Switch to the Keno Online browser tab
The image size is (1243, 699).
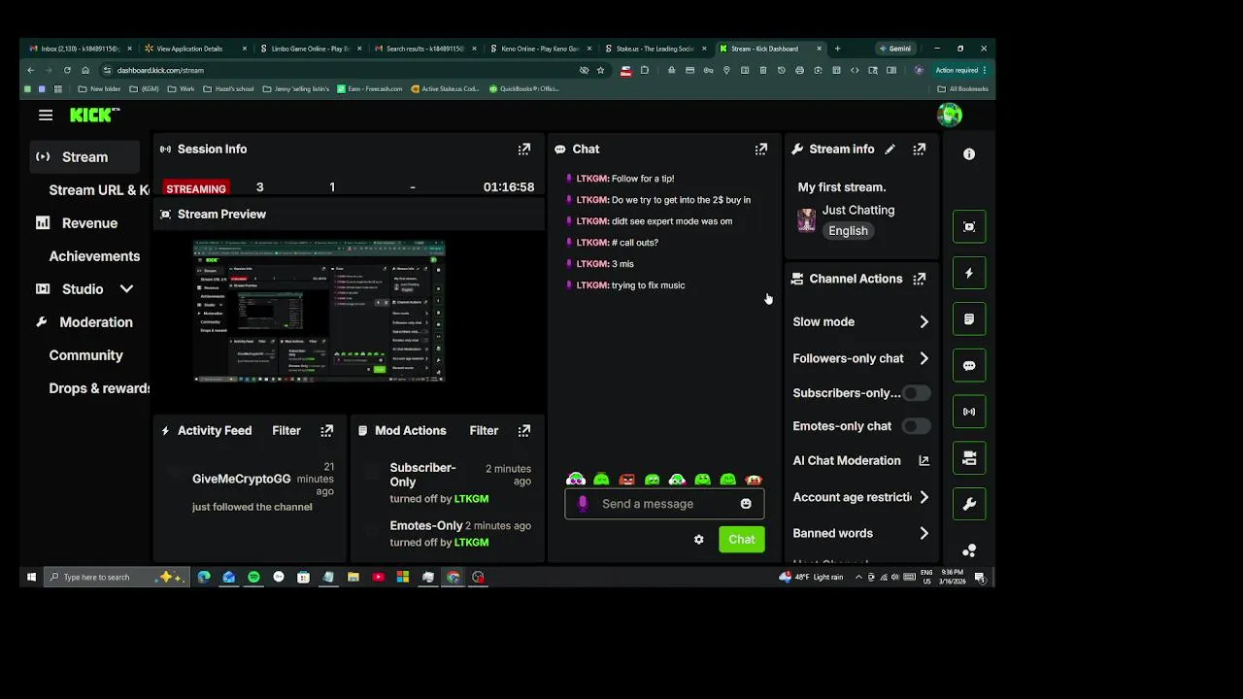point(540,49)
